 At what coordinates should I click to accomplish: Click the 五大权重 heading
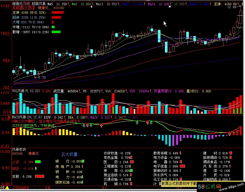[x=69, y=154]
